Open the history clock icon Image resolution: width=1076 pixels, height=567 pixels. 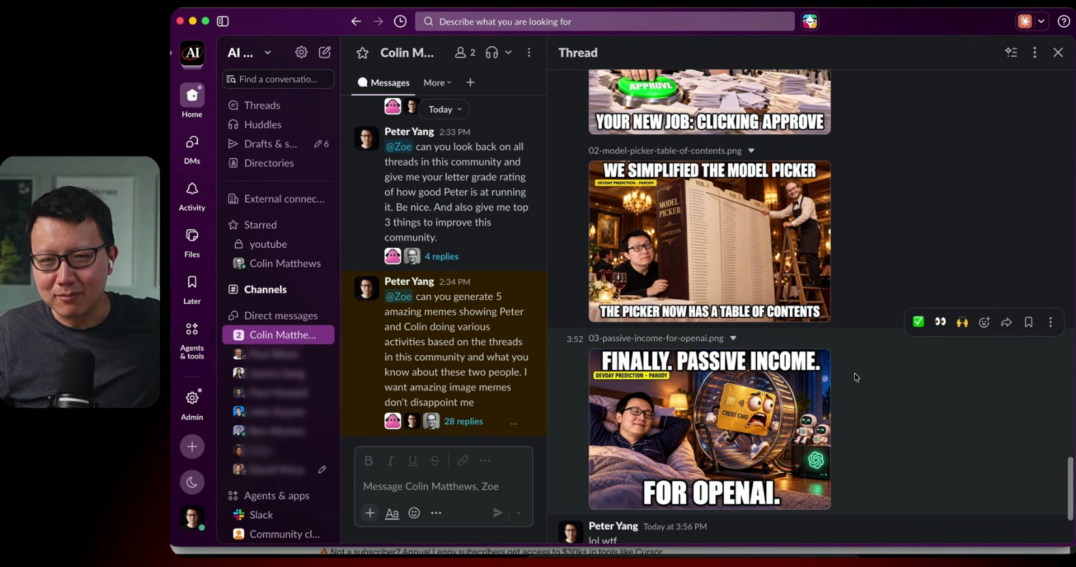pos(400,22)
